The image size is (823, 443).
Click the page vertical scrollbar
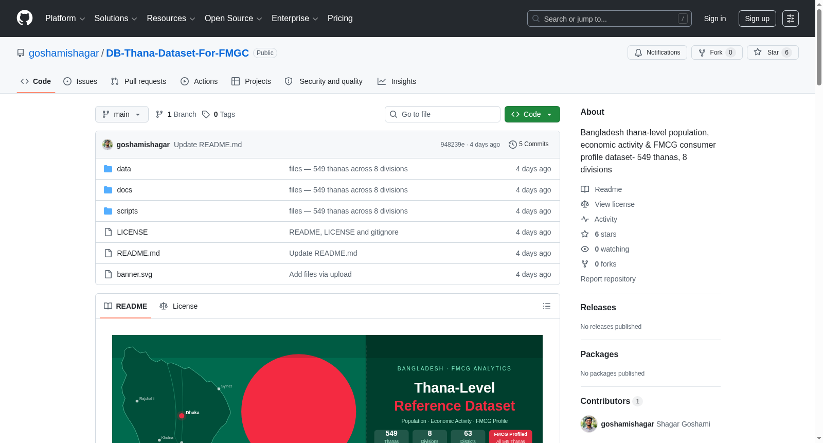(819, 46)
